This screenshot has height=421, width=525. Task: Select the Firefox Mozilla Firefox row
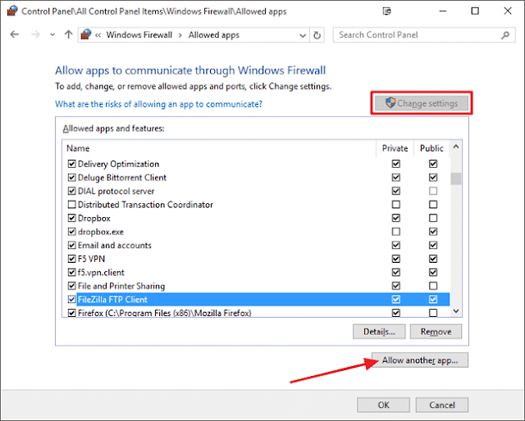[256, 313]
